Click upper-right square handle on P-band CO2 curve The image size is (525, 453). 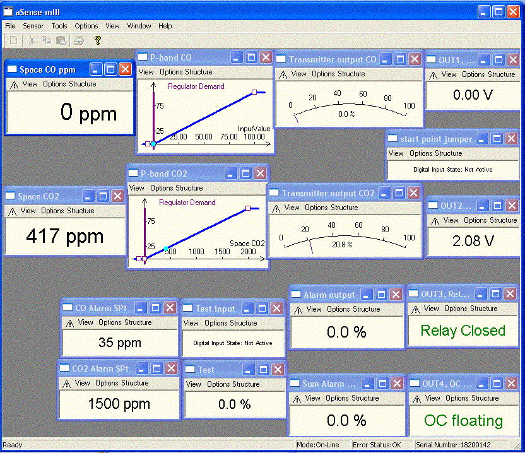(248, 208)
